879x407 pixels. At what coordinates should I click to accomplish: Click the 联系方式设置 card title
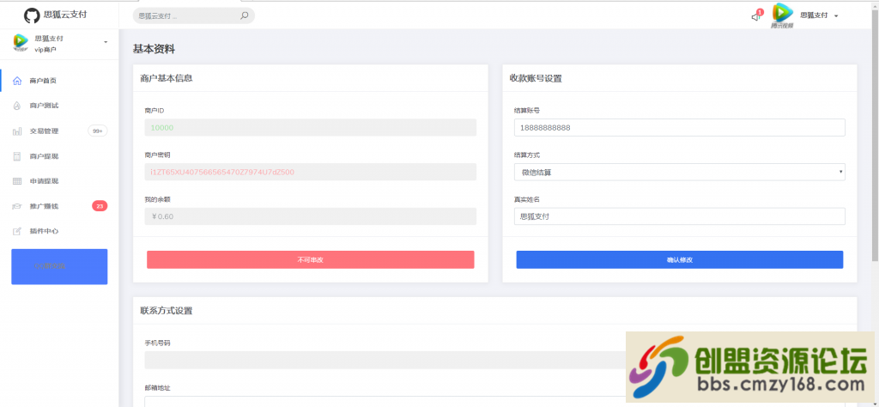click(x=167, y=311)
